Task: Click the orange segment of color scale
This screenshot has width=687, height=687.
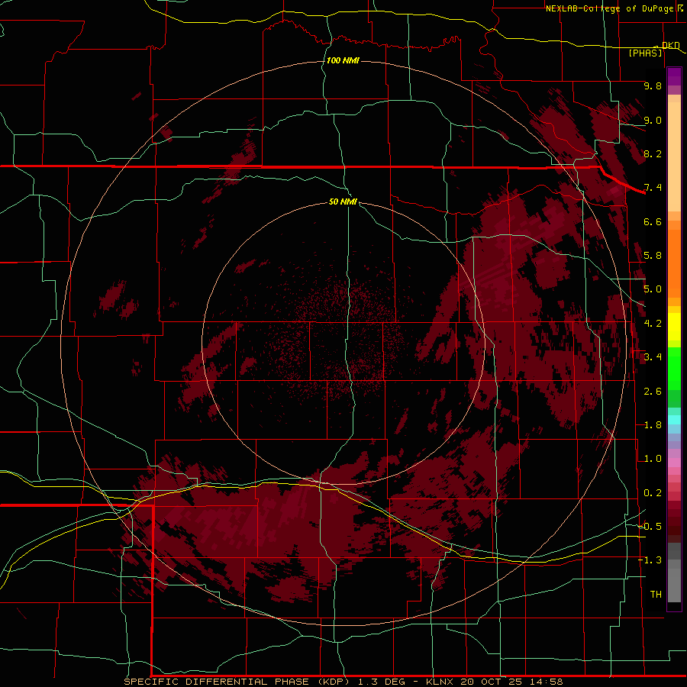Action: click(674, 263)
